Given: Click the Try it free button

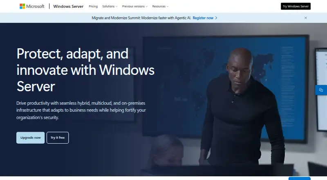Looking at the screenshot, I should coord(58,137).
